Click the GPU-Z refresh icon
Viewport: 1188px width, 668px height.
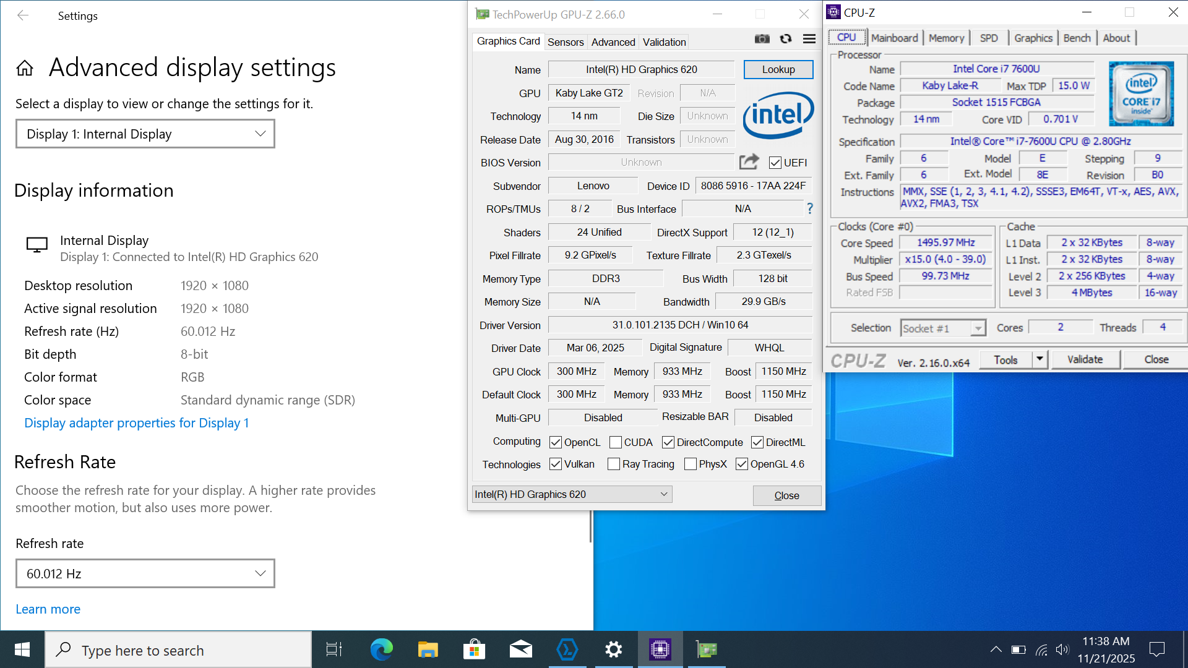tap(786, 39)
